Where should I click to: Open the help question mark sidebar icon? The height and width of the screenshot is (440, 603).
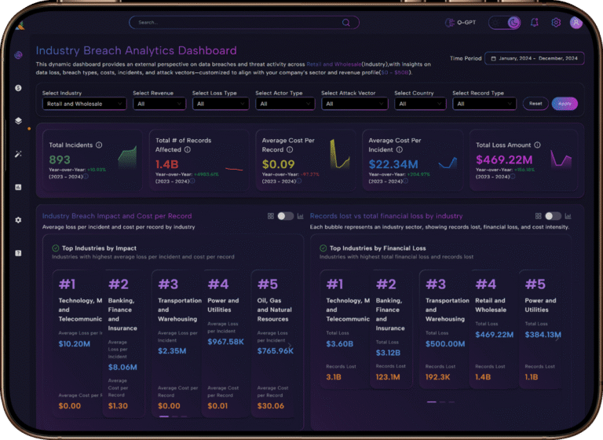click(x=18, y=253)
